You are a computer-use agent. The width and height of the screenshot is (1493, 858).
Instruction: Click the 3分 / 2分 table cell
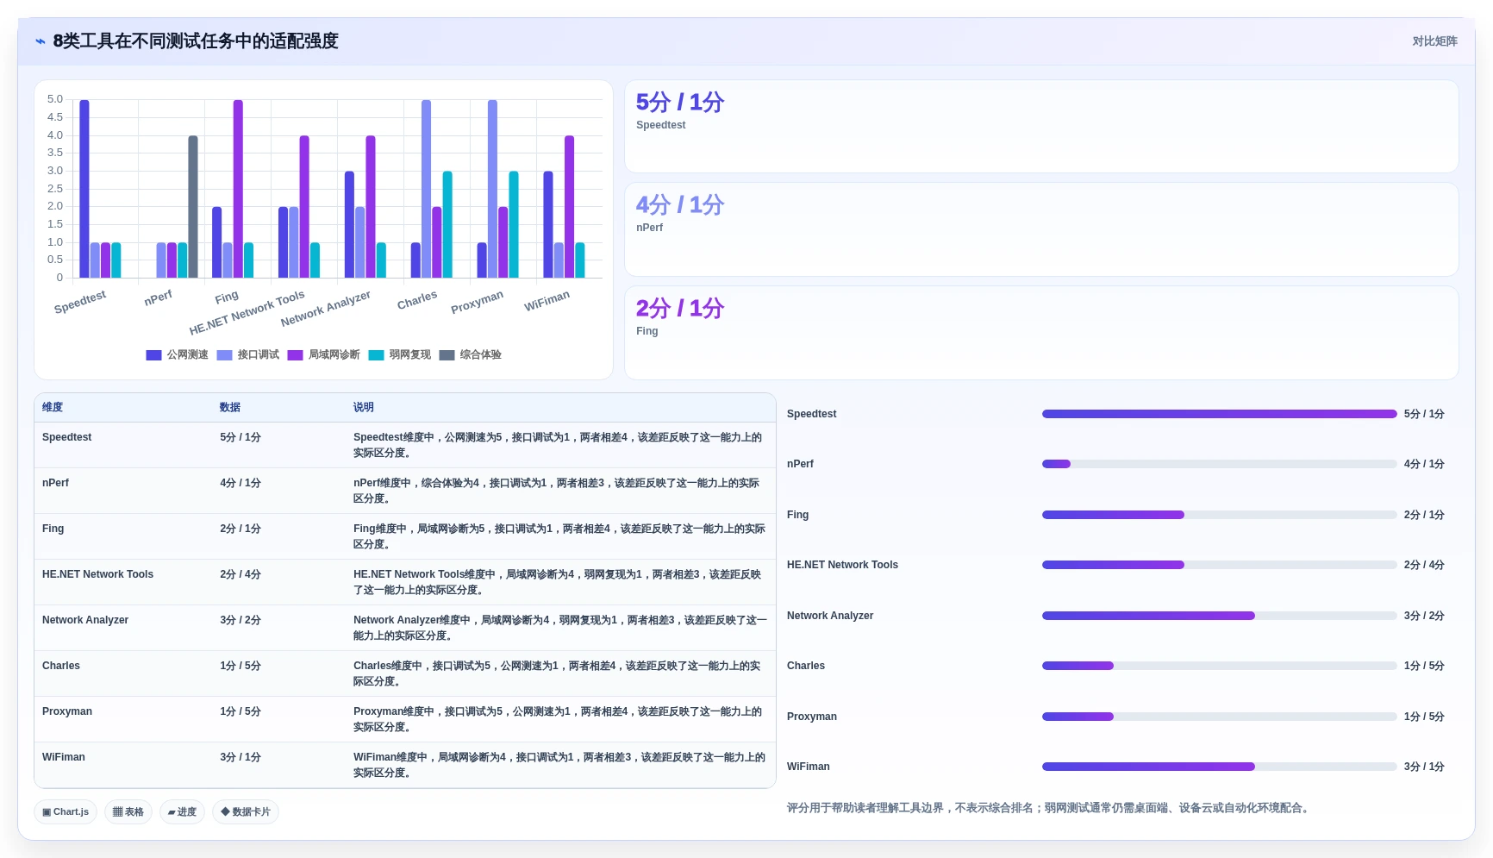click(241, 620)
